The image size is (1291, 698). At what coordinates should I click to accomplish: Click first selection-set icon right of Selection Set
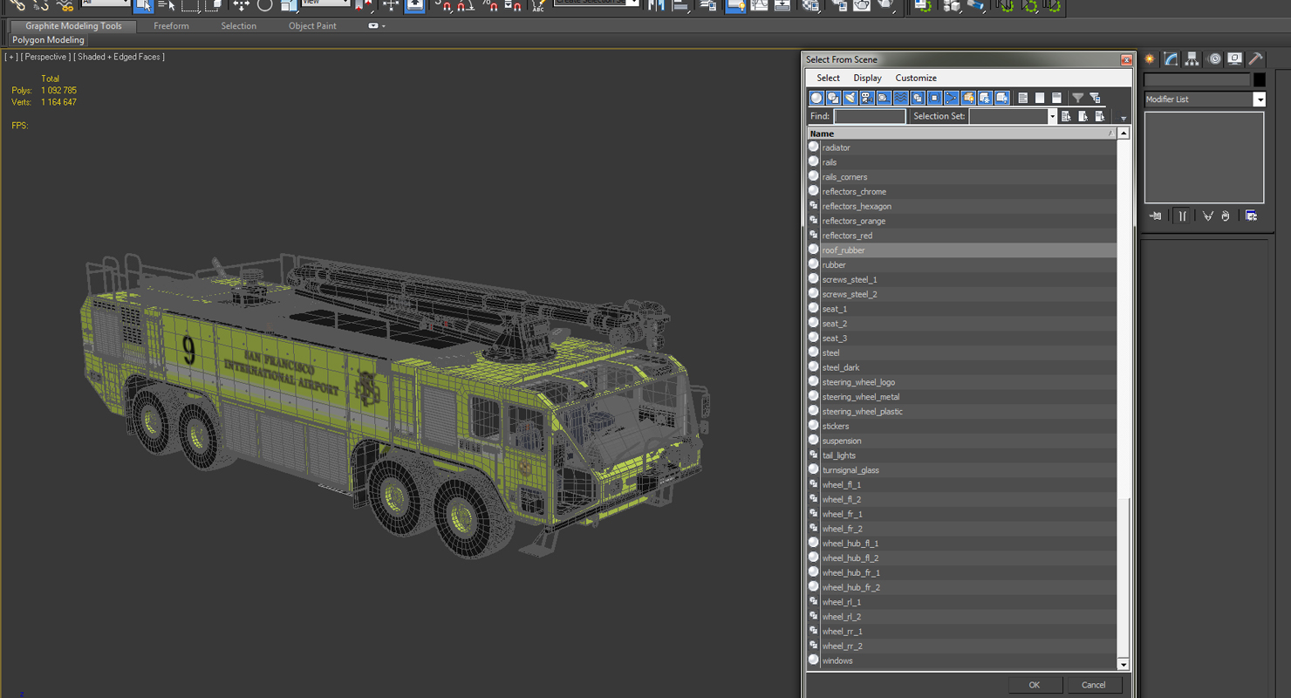coord(1066,116)
